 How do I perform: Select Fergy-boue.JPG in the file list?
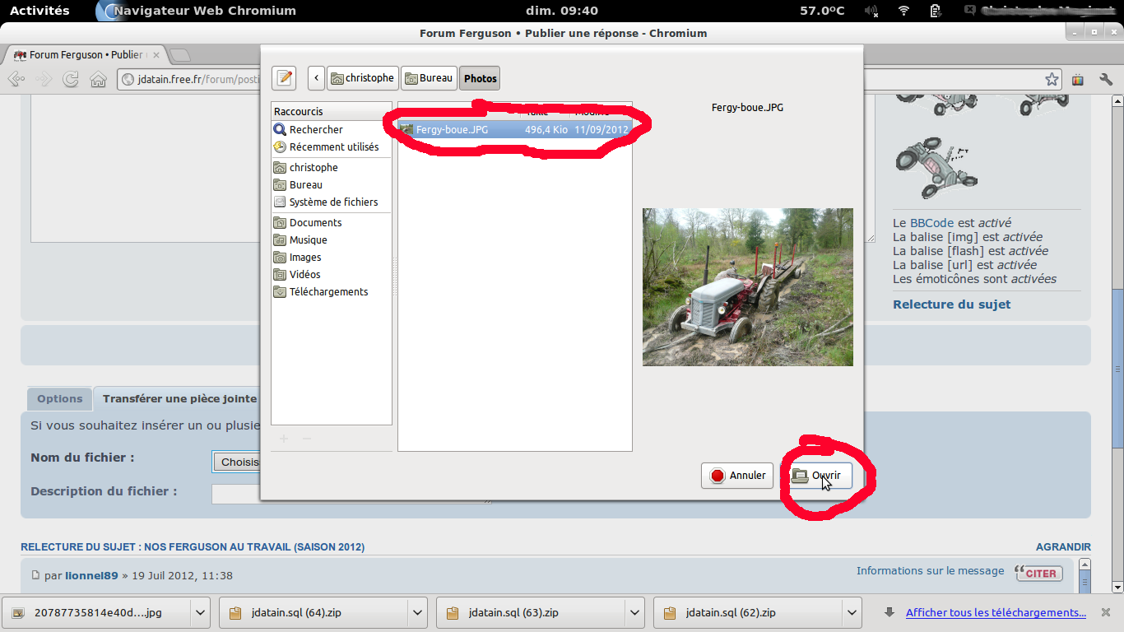click(x=452, y=129)
